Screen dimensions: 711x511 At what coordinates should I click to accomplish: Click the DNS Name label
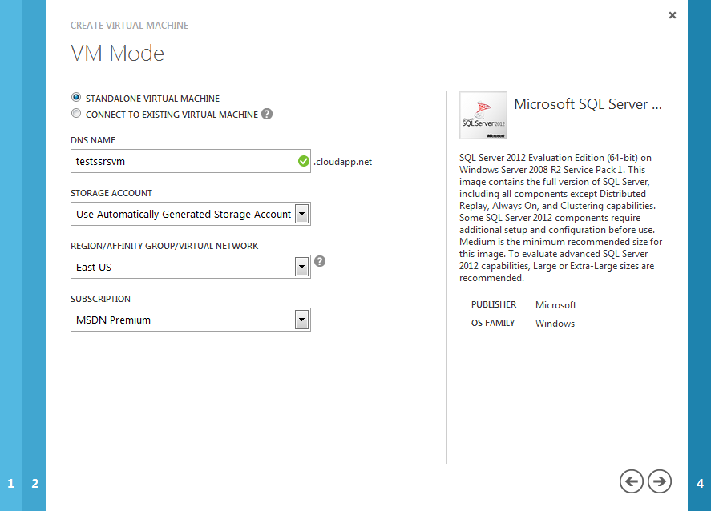[x=93, y=140]
